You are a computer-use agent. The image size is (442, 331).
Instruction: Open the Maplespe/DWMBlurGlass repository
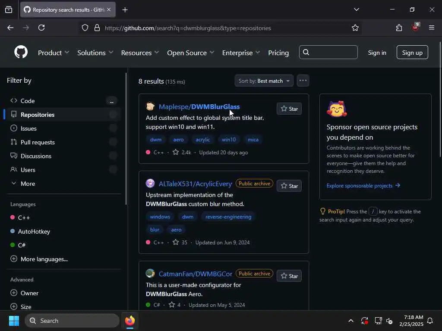pos(199,107)
